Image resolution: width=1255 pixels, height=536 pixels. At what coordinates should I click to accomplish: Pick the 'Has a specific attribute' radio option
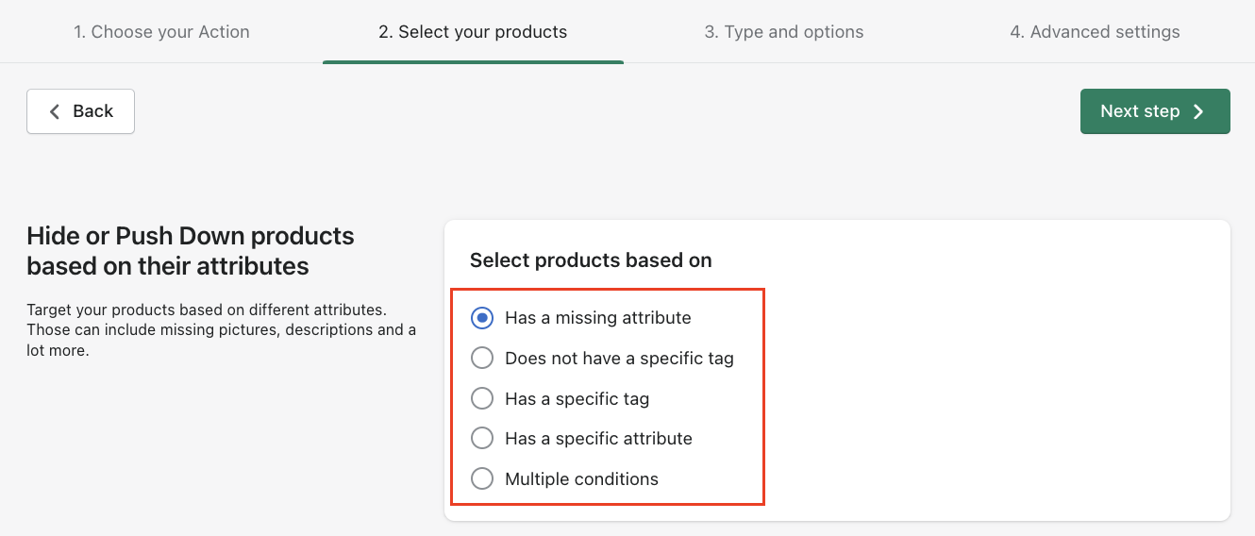click(x=482, y=439)
